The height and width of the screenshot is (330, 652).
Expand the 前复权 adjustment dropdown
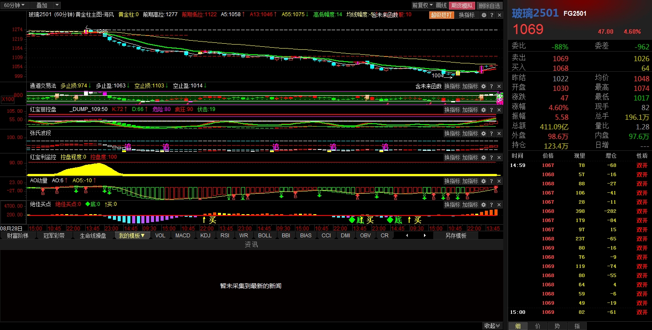[x=423, y=6]
